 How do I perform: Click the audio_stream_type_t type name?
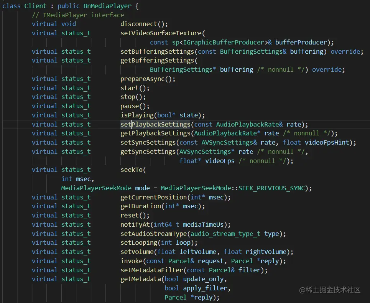coord(225,234)
